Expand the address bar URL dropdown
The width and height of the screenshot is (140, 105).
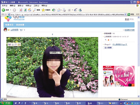(125, 14)
